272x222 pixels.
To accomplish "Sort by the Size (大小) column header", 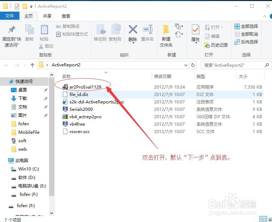I will tap(243, 76).
